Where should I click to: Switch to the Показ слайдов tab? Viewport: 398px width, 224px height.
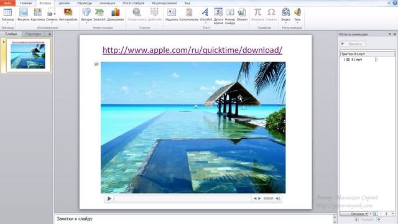(133, 3)
